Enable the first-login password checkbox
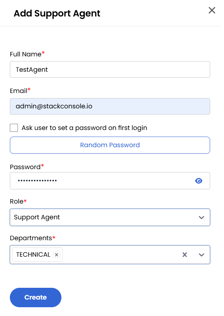Image resolution: width=224 pixels, height=316 pixels. pos(14,128)
